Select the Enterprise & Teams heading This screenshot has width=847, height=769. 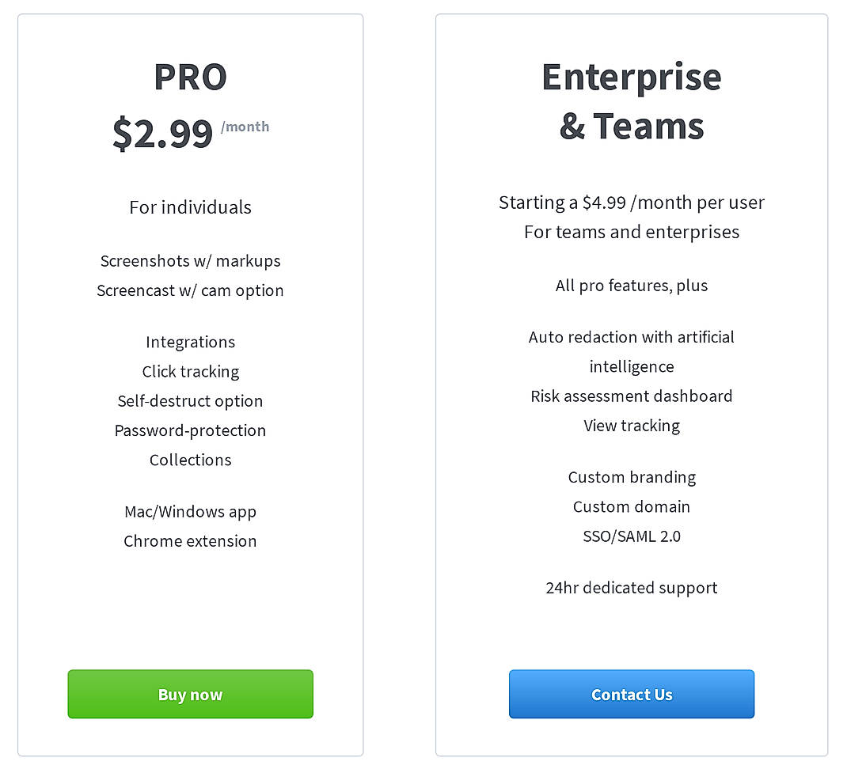[631, 101]
